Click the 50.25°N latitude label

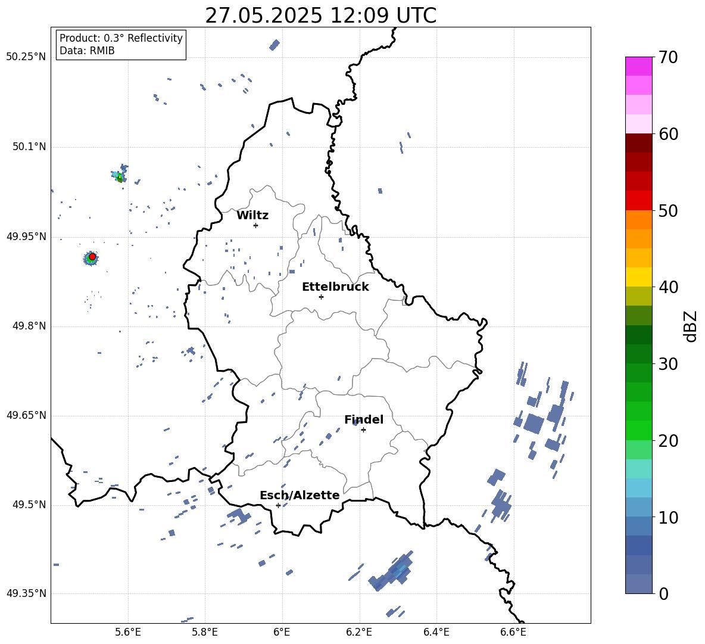(26, 57)
